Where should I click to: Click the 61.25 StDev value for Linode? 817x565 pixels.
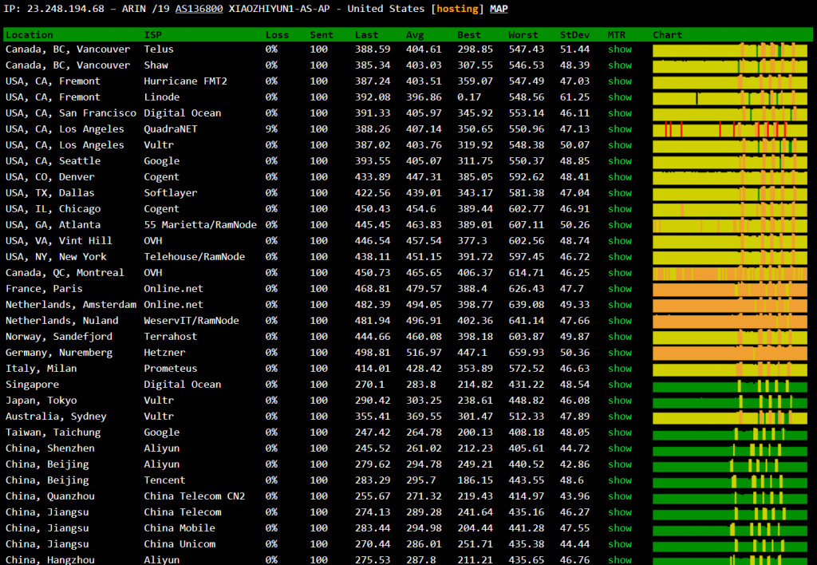pos(574,97)
